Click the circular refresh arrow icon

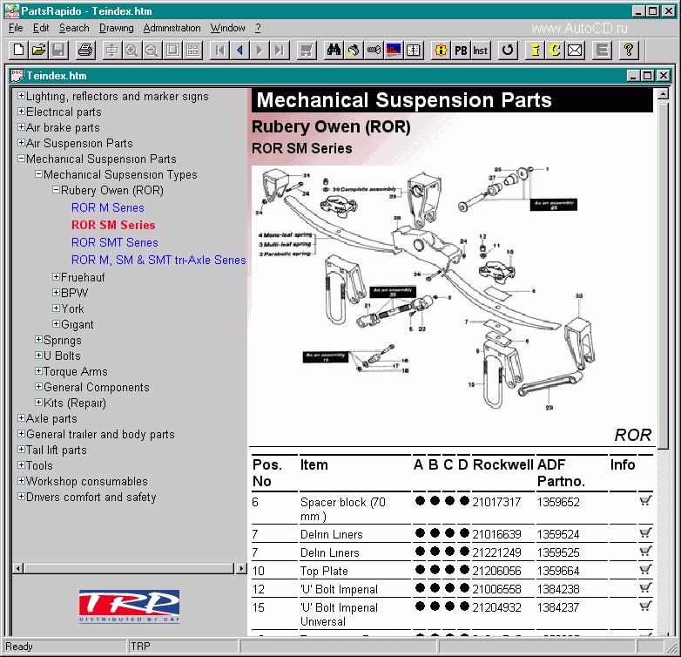508,51
